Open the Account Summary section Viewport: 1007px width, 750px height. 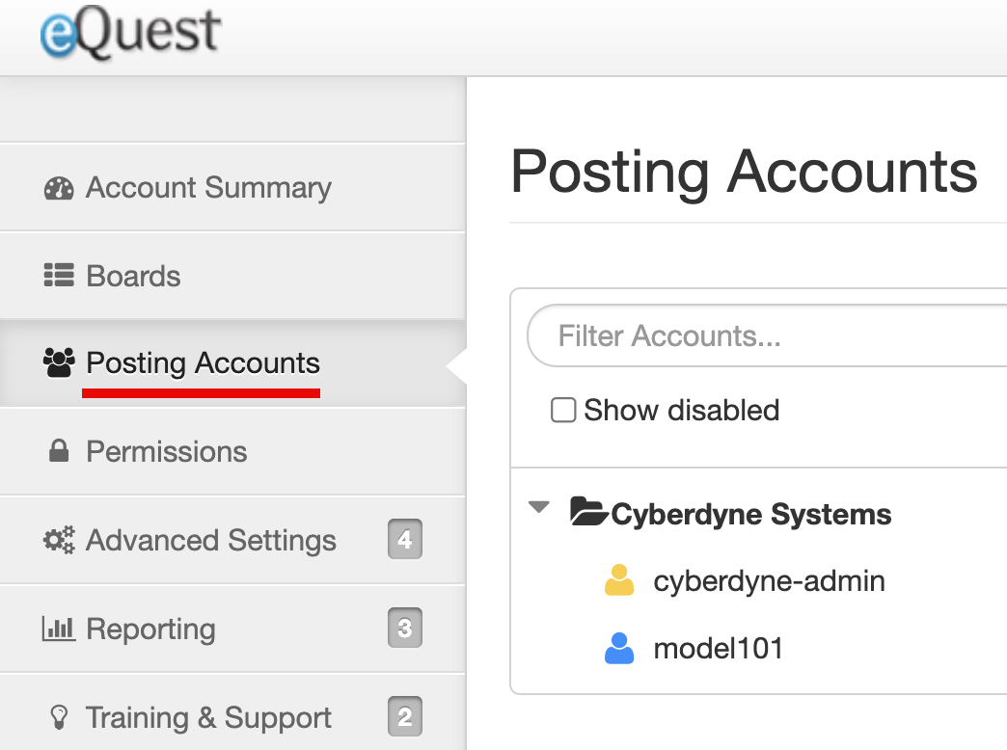(208, 187)
